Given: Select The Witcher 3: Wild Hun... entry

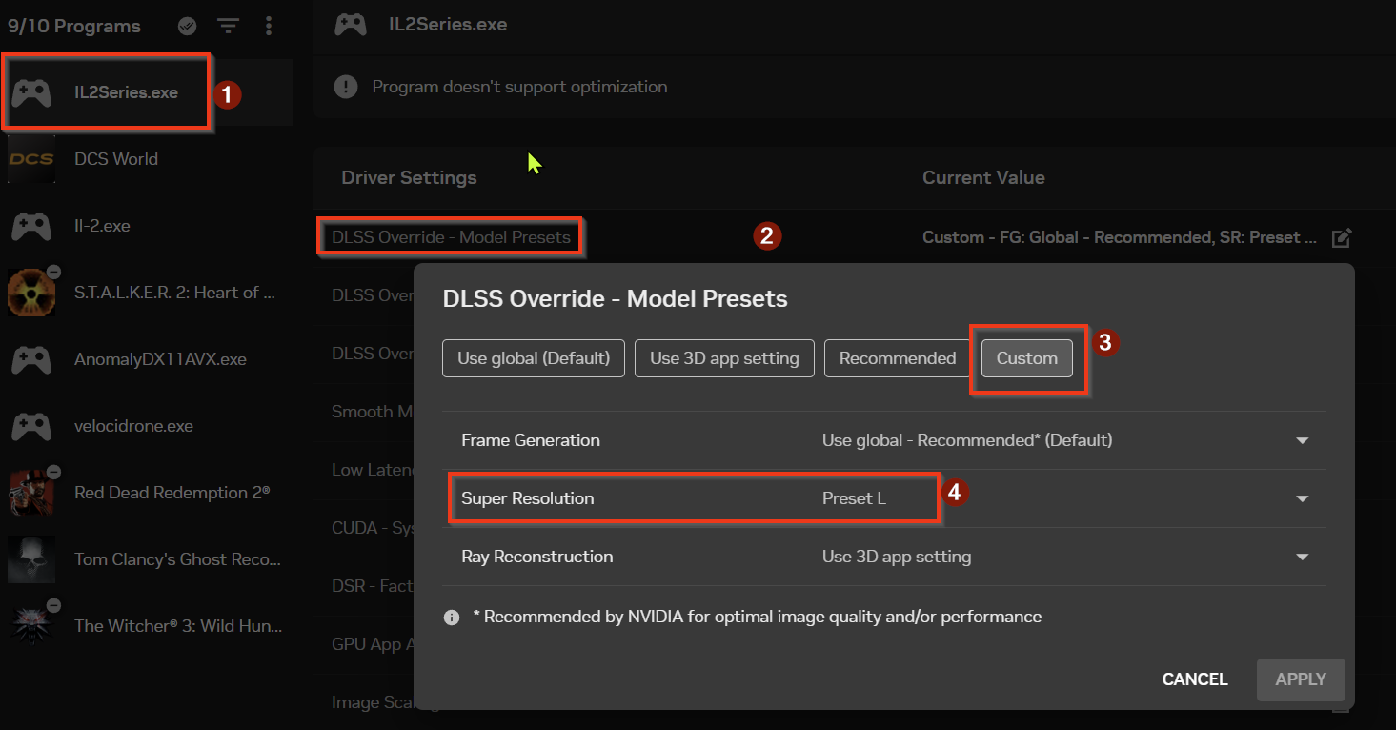Looking at the screenshot, I should pyautogui.click(x=147, y=626).
